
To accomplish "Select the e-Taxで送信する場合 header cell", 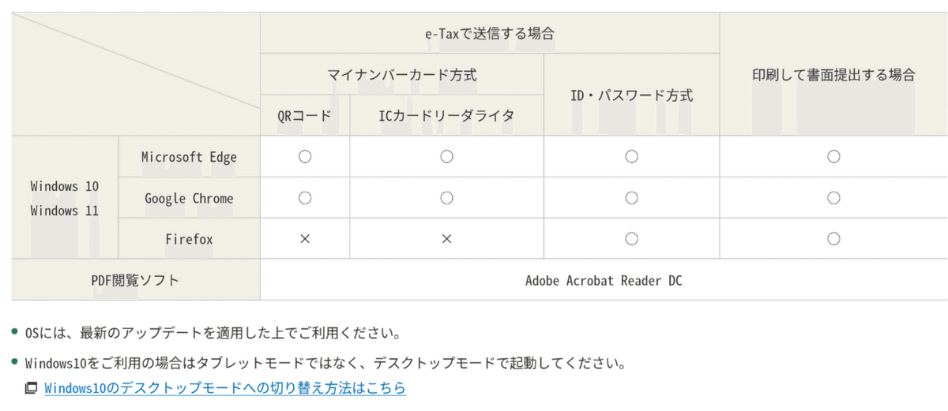I will 490,33.
